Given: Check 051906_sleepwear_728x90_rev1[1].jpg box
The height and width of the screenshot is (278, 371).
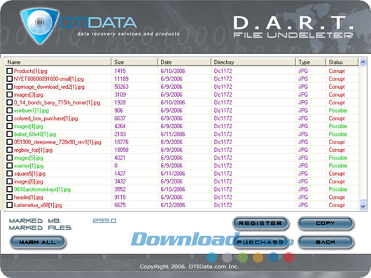Looking at the screenshot, I should point(10,141).
